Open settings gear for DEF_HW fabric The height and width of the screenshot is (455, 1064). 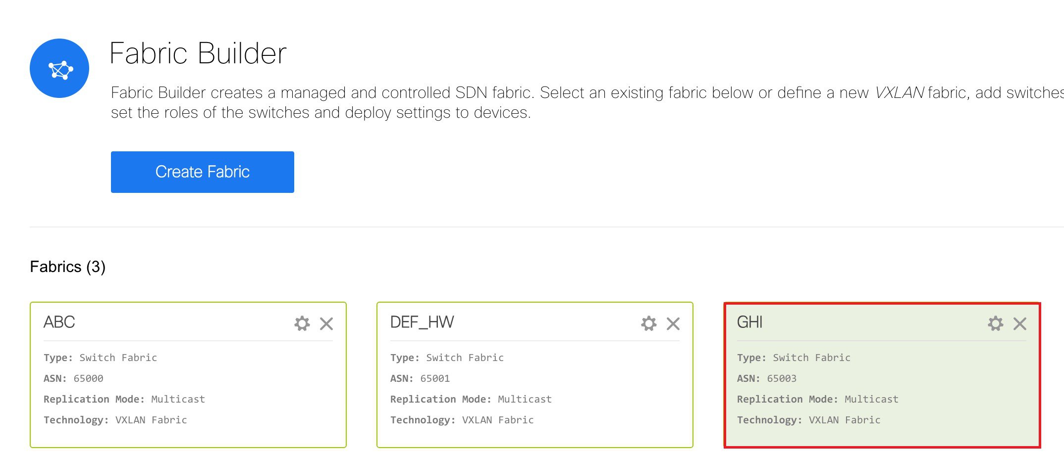[x=648, y=323]
